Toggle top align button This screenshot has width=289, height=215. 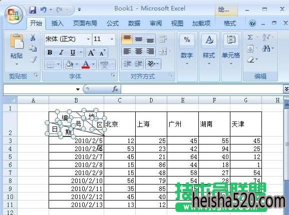point(127,39)
